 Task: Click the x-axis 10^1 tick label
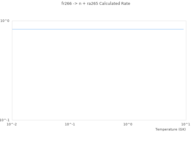(x=186, y=124)
